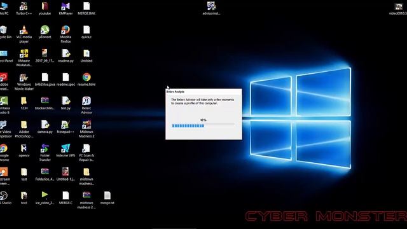
Task: Open PC Scan & Repair shortcut
Action: click(86, 148)
